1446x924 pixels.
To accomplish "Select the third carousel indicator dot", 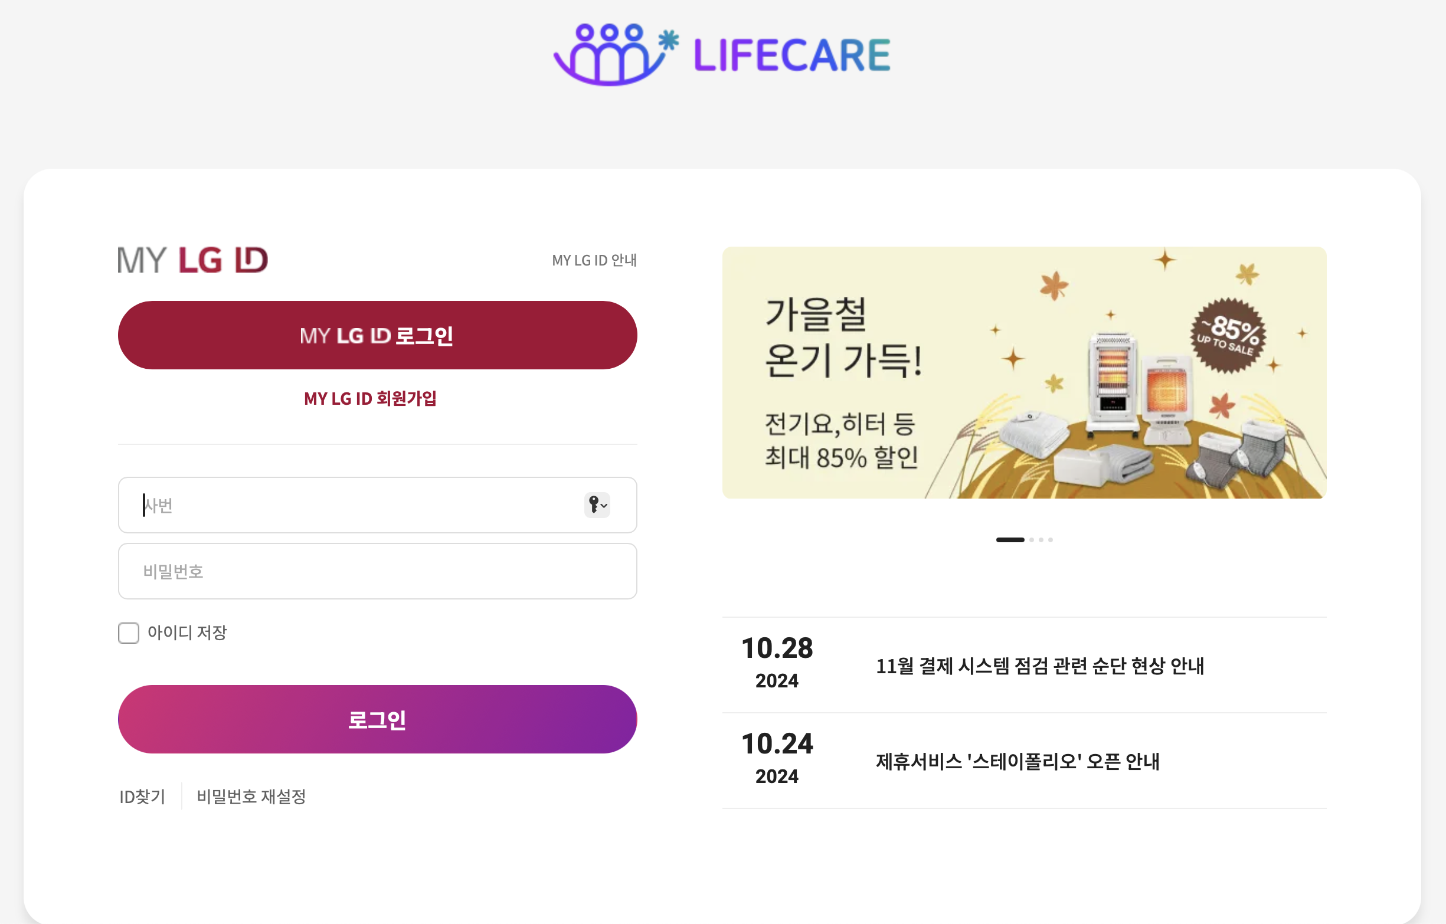I will pos(1041,540).
